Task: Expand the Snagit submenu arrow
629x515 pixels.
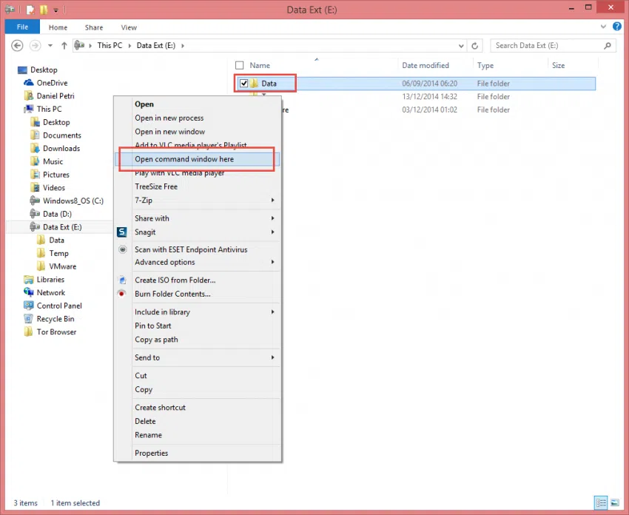Action: coord(273,232)
